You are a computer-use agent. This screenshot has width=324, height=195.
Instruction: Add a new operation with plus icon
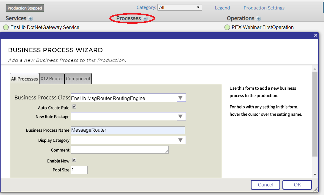tap(259, 19)
